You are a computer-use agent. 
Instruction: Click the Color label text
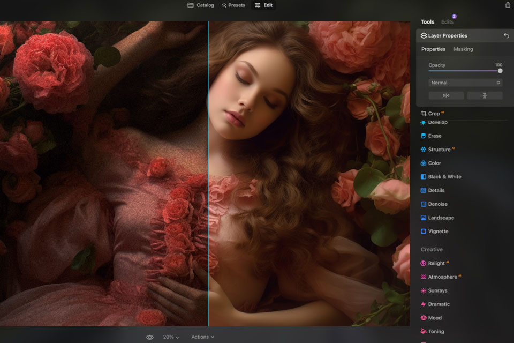[x=434, y=163]
